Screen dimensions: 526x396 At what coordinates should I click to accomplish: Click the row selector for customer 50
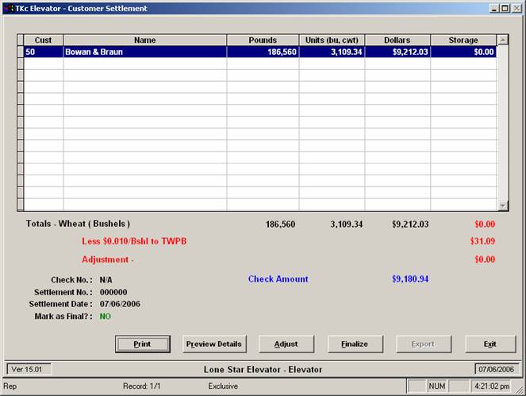(x=20, y=52)
